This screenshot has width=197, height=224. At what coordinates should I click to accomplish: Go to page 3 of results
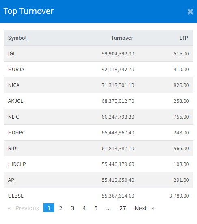point(72,208)
